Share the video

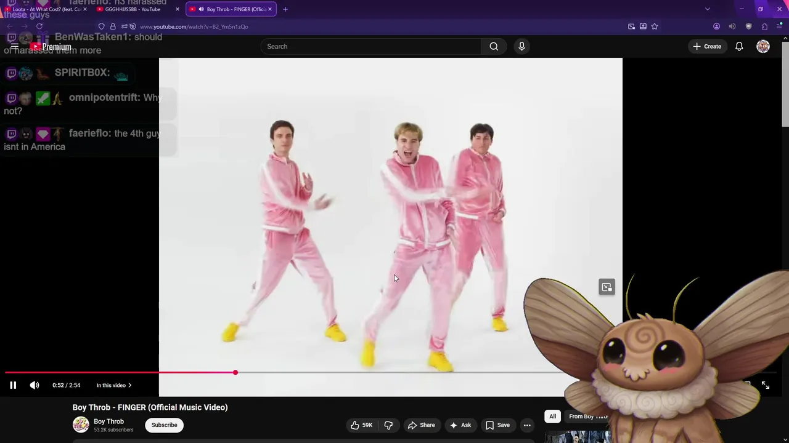pyautogui.click(x=421, y=425)
